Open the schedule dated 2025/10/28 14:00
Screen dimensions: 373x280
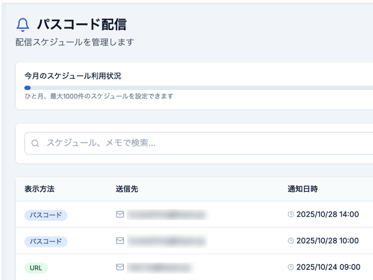pos(327,214)
